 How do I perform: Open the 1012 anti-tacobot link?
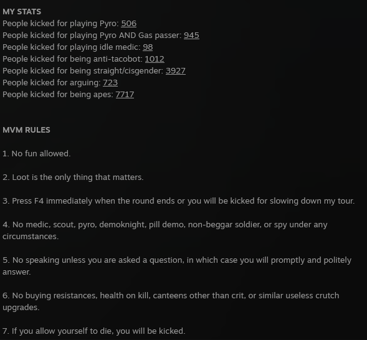pyautogui.click(x=155, y=59)
